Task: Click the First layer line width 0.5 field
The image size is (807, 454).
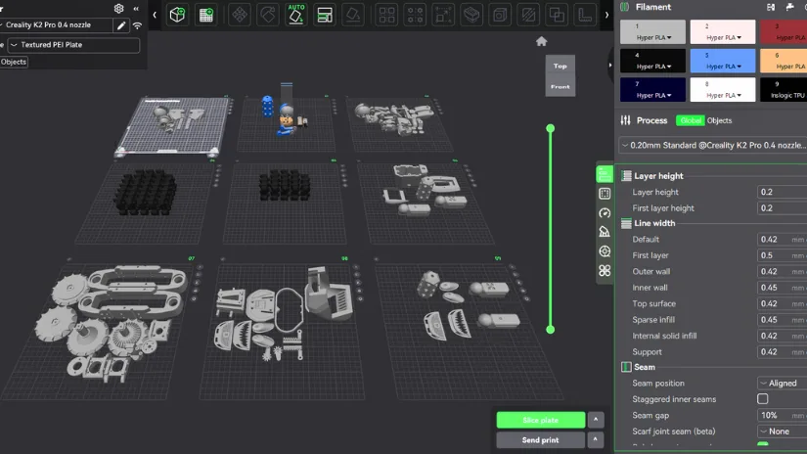Action: tap(782, 255)
